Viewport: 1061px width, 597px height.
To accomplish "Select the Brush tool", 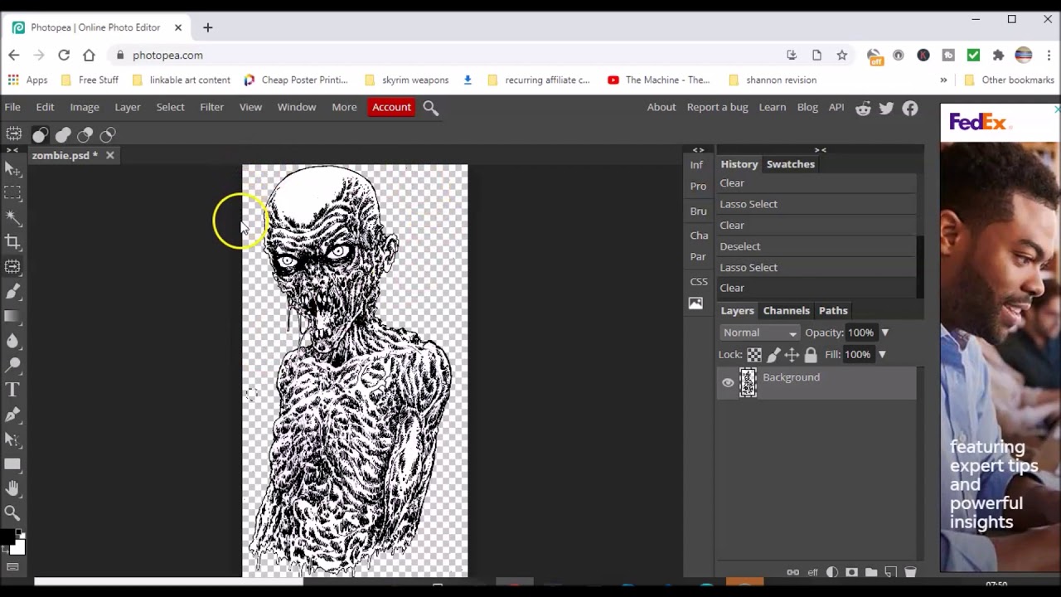I will [12, 291].
